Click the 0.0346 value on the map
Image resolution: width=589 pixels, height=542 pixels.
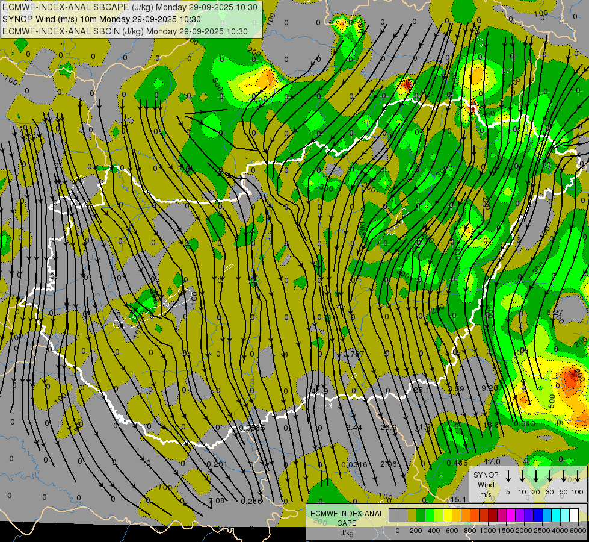354,464
